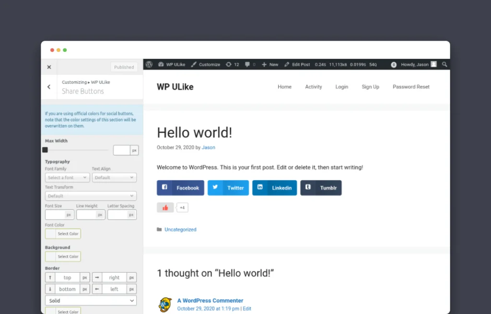Click the notification counter circle icon
The image size is (491, 314).
coord(394,65)
